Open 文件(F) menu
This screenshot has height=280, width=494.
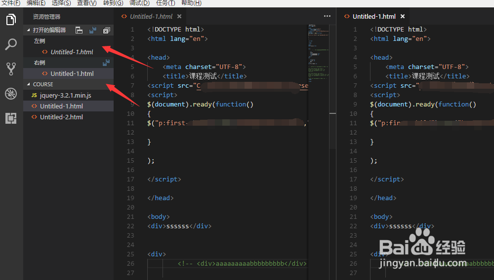[11, 3]
